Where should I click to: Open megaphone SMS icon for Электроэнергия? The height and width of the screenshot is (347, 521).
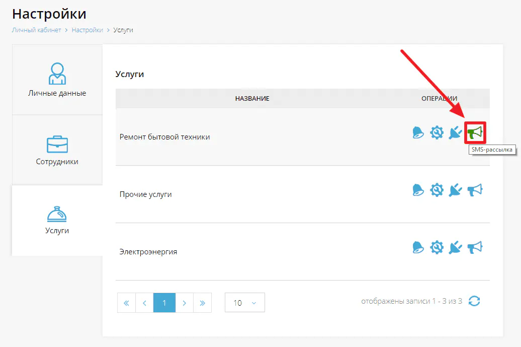coord(475,248)
